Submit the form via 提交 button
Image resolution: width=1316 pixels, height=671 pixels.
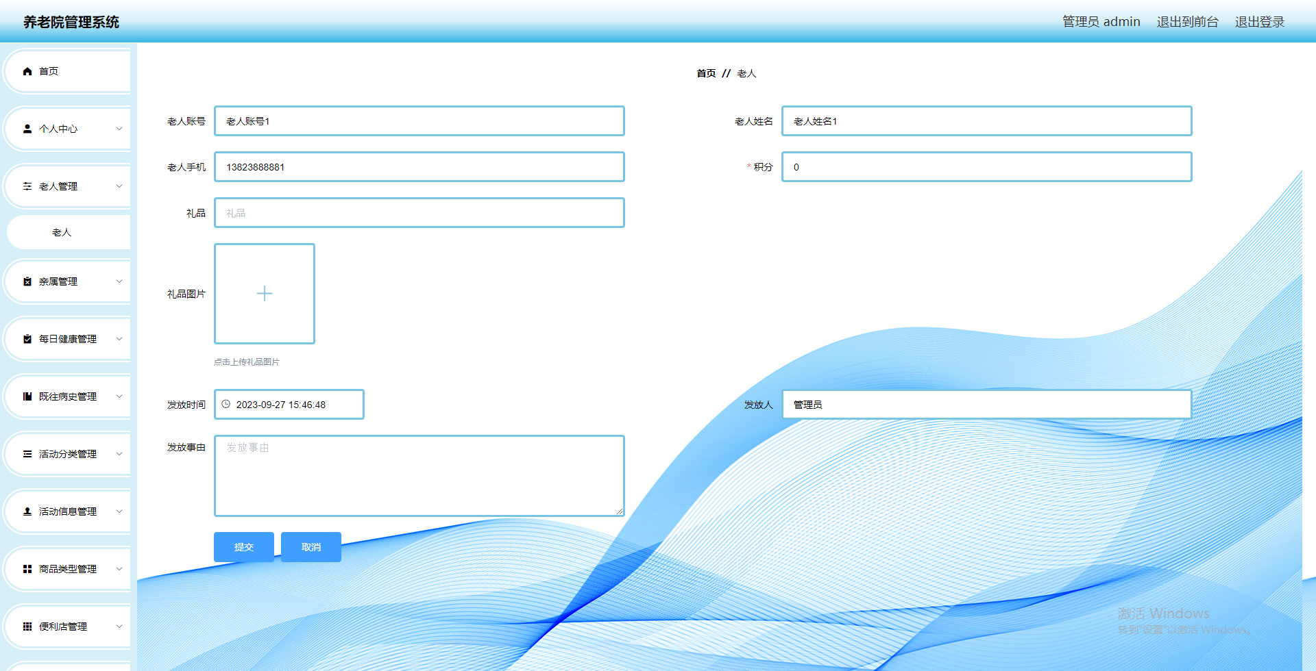[x=243, y=546]
